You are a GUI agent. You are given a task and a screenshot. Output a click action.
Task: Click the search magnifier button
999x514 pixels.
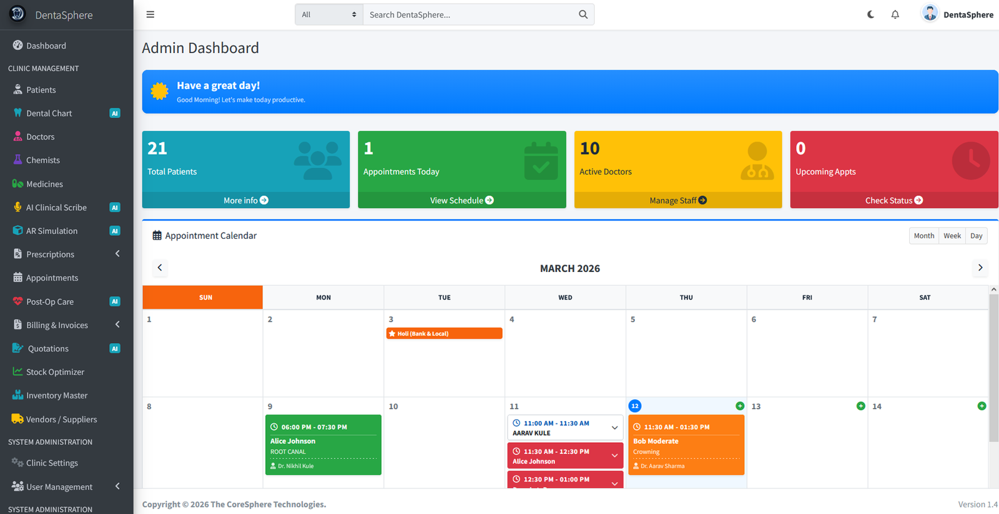coord(583,14)
